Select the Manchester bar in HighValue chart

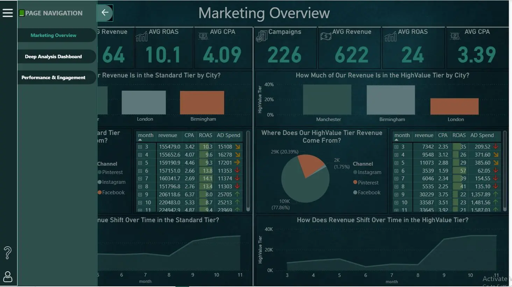click(327, 100)
